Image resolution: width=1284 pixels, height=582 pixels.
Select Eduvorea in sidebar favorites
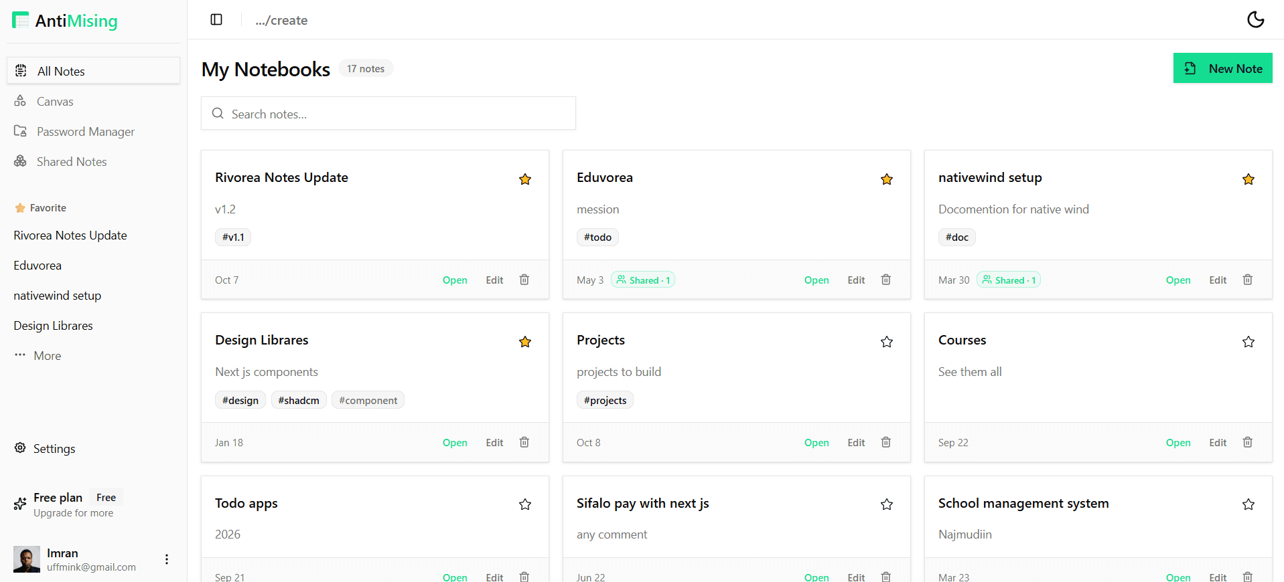pos(38,266)
